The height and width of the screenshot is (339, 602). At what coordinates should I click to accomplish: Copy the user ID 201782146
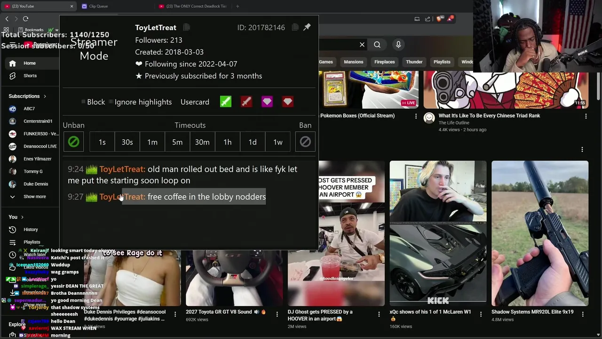295,27
